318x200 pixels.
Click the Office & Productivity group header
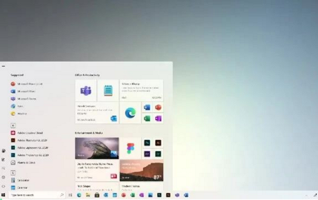point(87,75)
